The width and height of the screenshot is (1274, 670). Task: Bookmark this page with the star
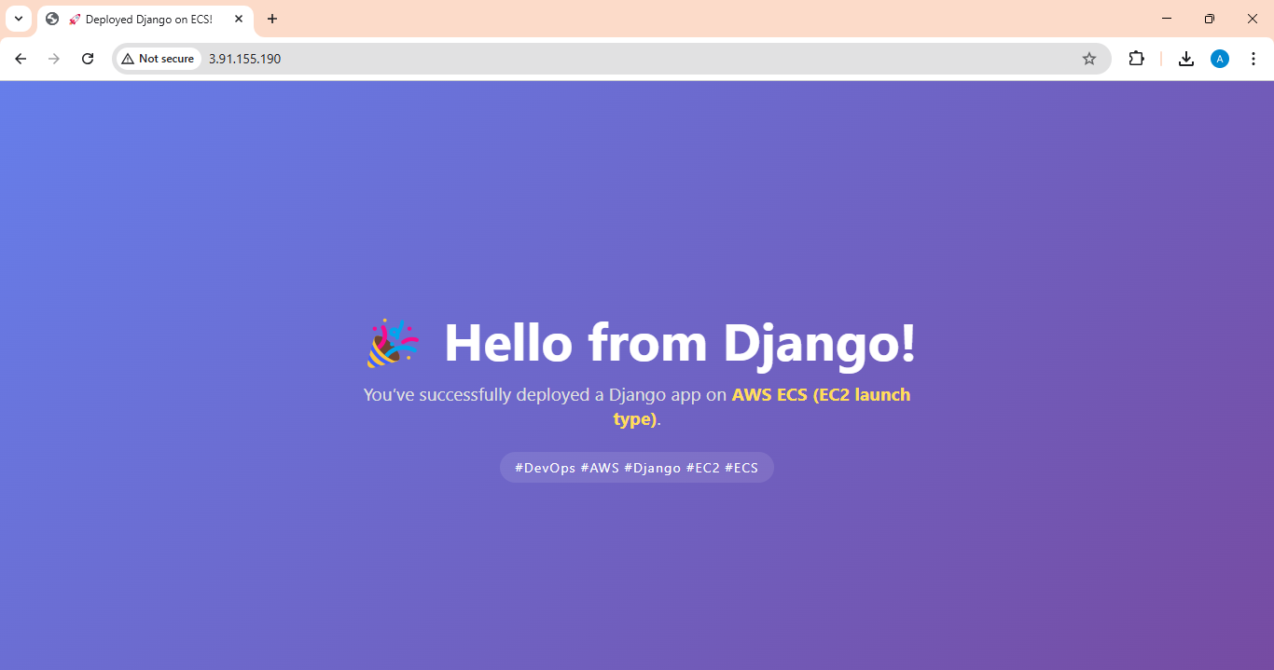click(x=1088, y=59)
